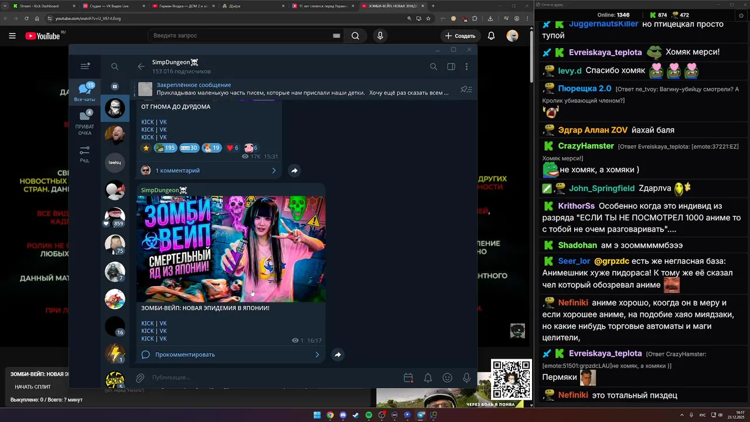Open ЗОМБИ ВЕЙП video thumbnail

tap(231, 249)
